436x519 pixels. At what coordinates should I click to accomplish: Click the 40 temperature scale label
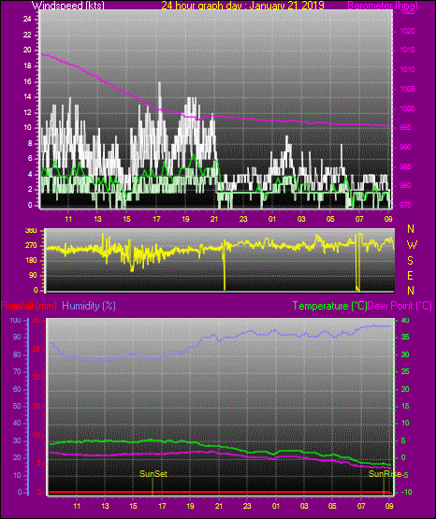pyautogui.click(x=405, y=321)
